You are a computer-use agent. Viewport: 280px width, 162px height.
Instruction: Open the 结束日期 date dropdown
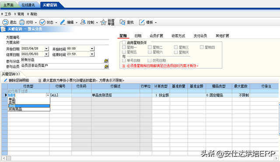(x=46, y=54)
